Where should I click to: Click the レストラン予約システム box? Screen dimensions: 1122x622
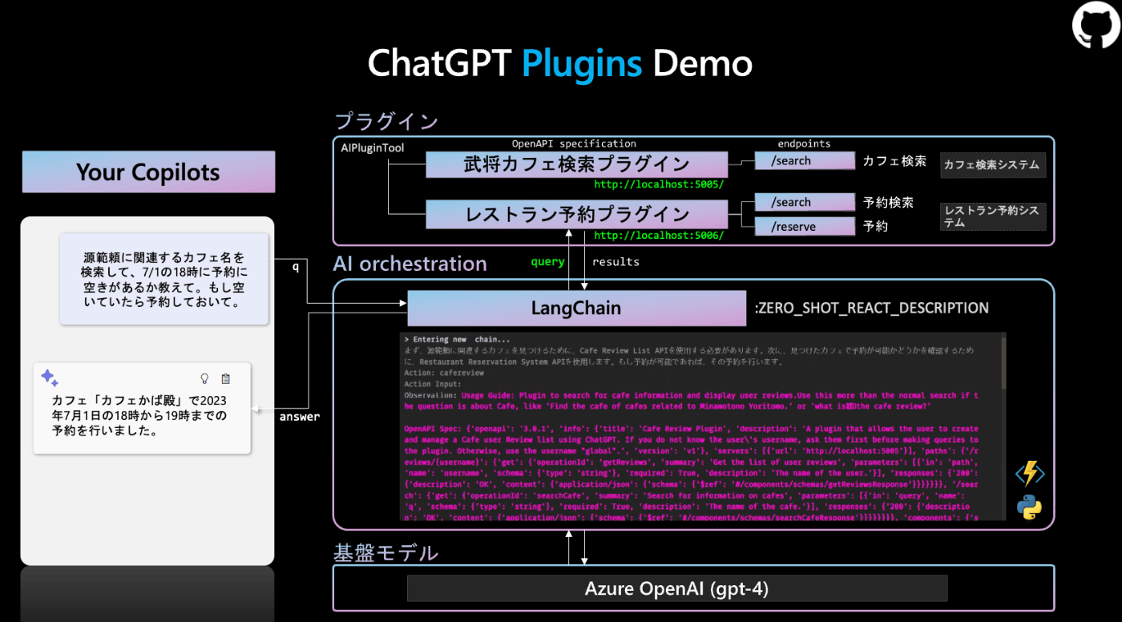[x=993, y=216]
